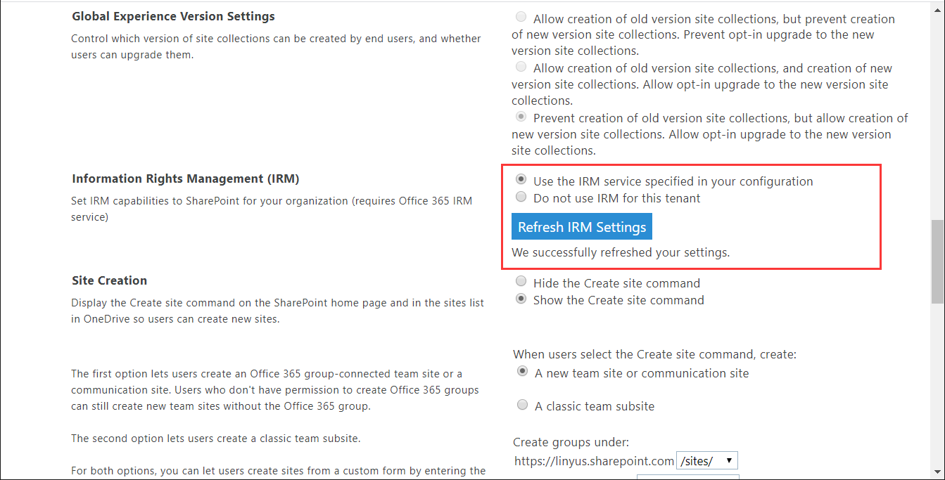Enable 'Show the Create site command' option
The image size is (945, 480).
pos(521,299)
